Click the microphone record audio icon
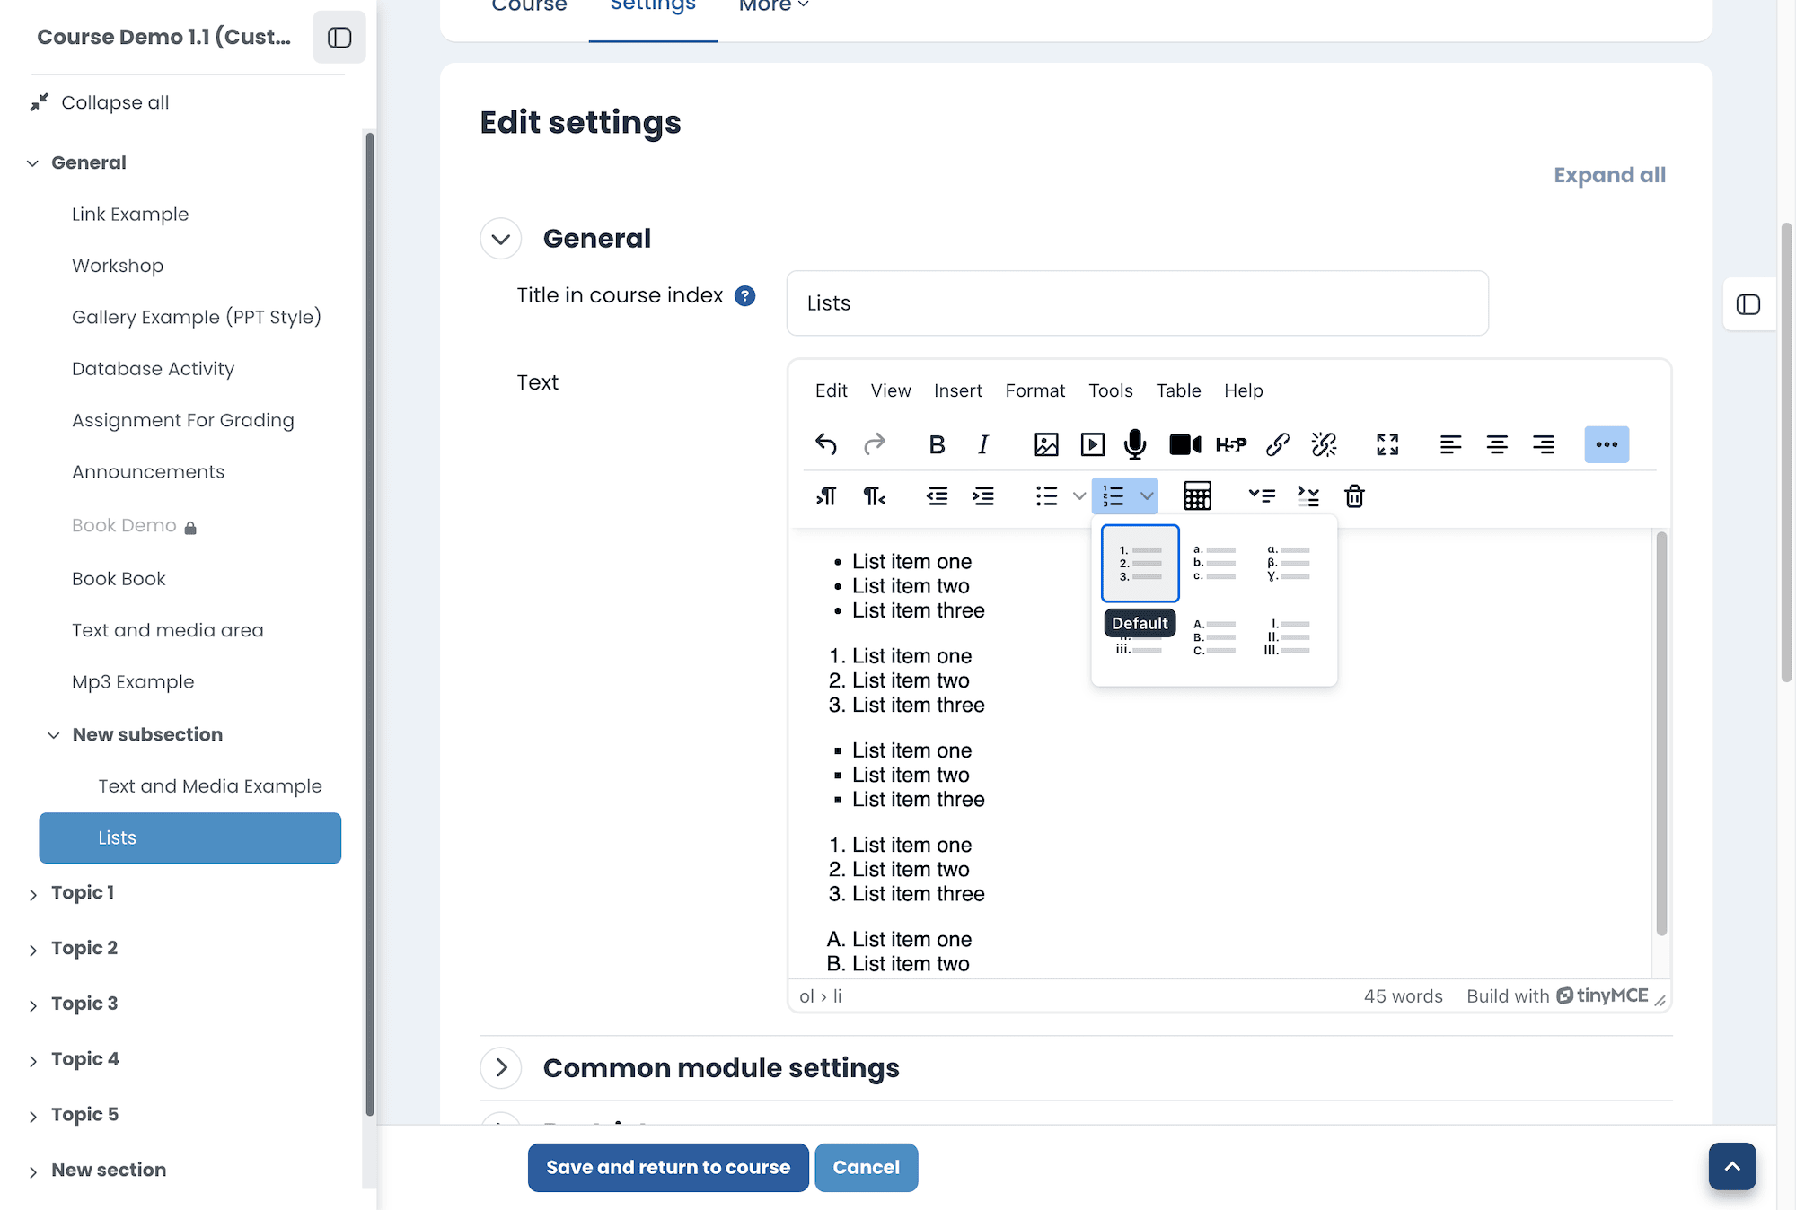 (1135, 444)
